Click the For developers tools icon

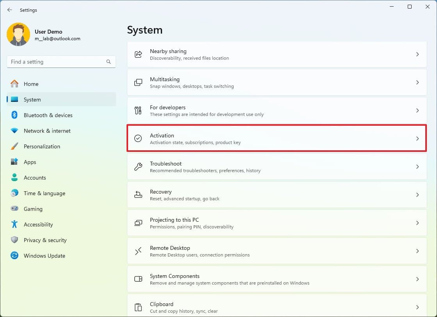click(138, 110)
